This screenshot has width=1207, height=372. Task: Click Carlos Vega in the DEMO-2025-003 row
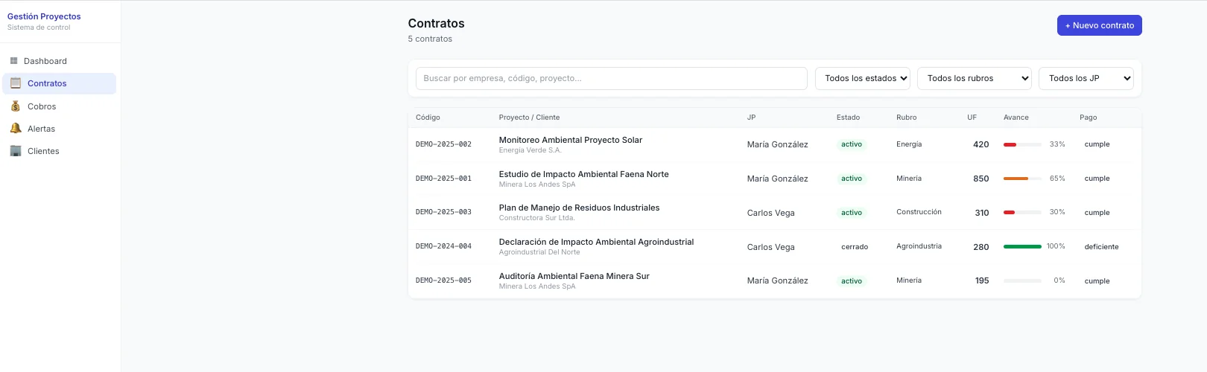click(771, 213)
